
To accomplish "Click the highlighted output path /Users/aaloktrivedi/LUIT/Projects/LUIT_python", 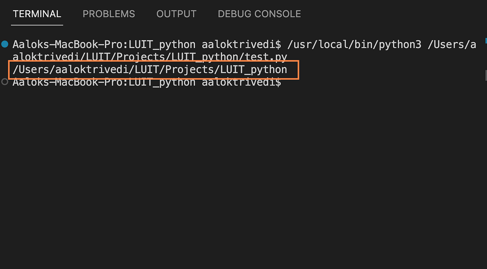I will [x=150, y=69].
